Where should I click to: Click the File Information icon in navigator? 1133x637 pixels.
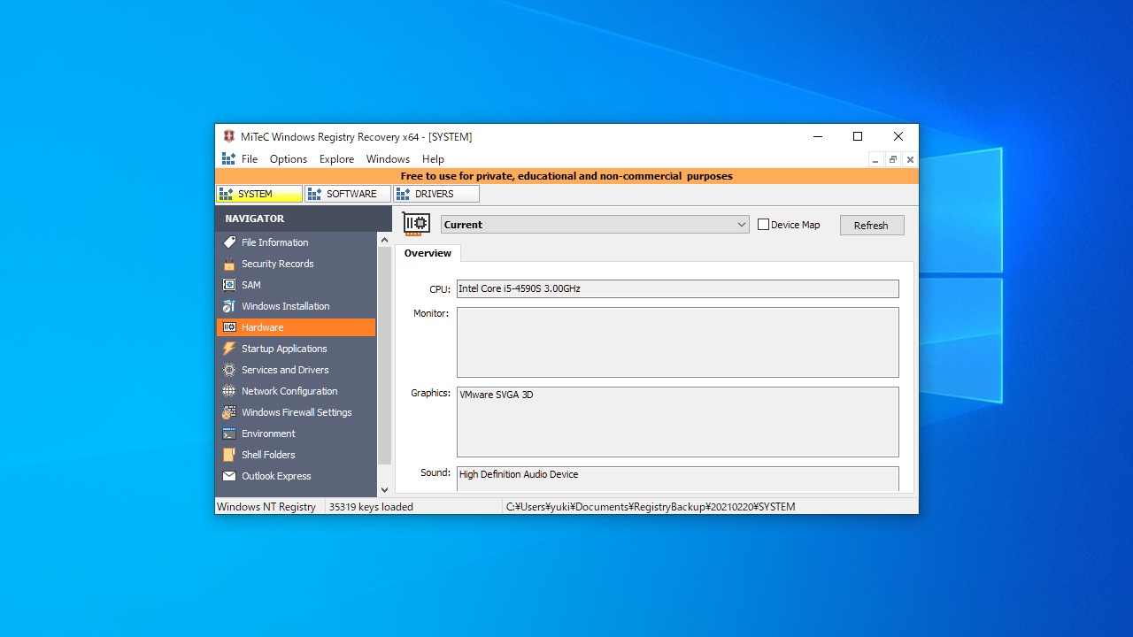pyautogui.click(x=229, y=242)
